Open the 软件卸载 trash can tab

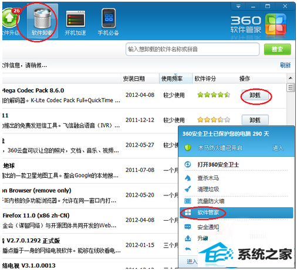42,21
